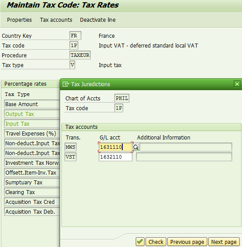This screenshot has width=242, height=247.
Task: Open Tax accounts from toolbar
Action: click(x=56, y=20)
